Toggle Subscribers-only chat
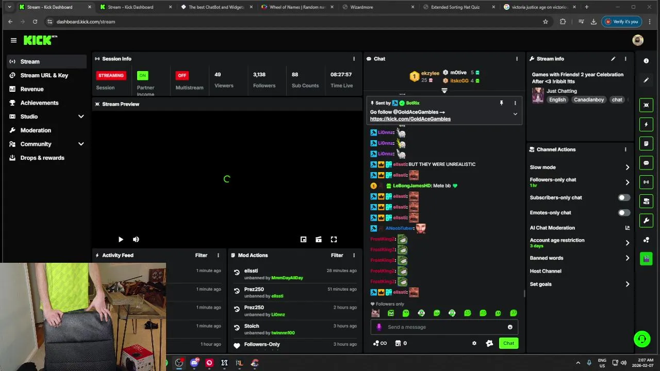This screenshot has height=371, width=660. tap(624, 198)
